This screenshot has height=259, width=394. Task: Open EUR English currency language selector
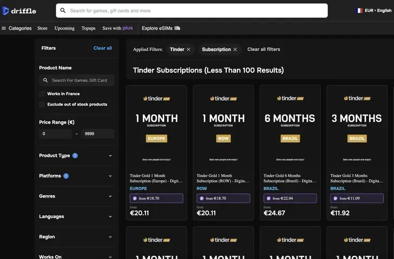coord(373,11)
